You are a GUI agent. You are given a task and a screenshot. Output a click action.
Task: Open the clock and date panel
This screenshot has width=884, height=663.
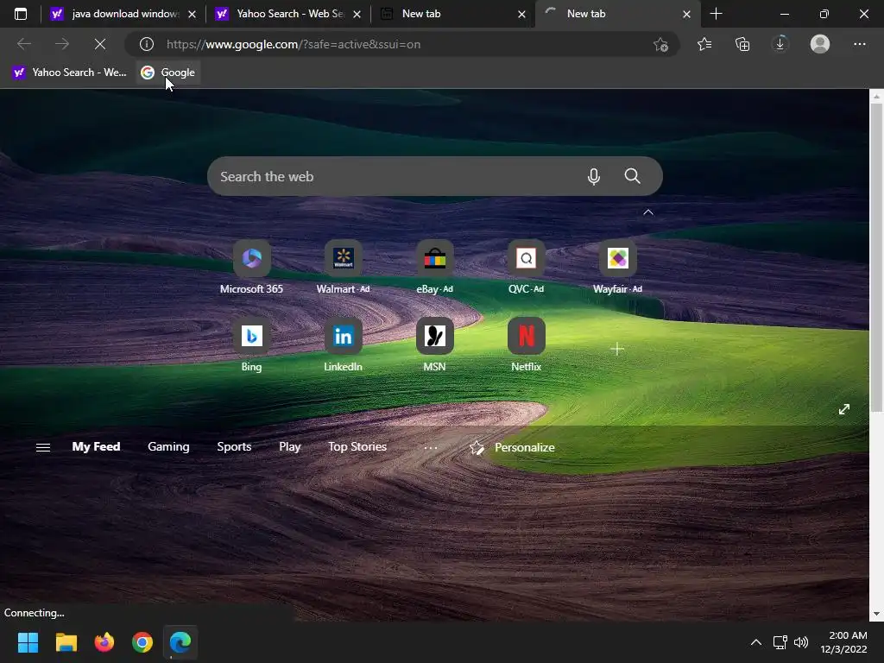coord(843,642)
